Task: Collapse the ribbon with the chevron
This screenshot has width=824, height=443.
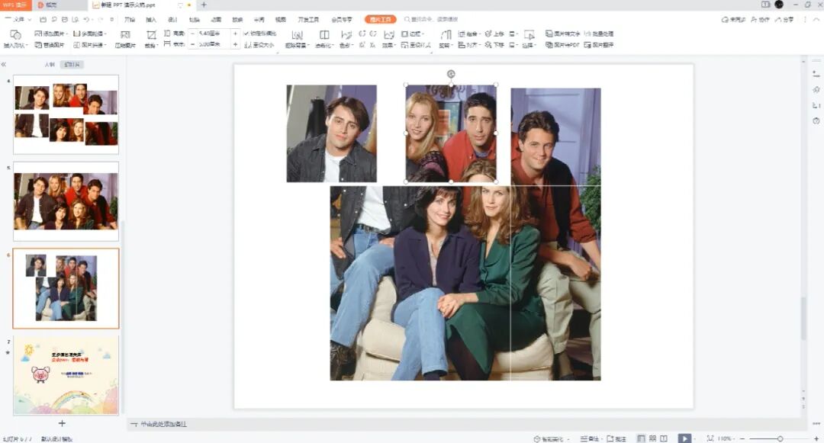Action: coord(816,19)
